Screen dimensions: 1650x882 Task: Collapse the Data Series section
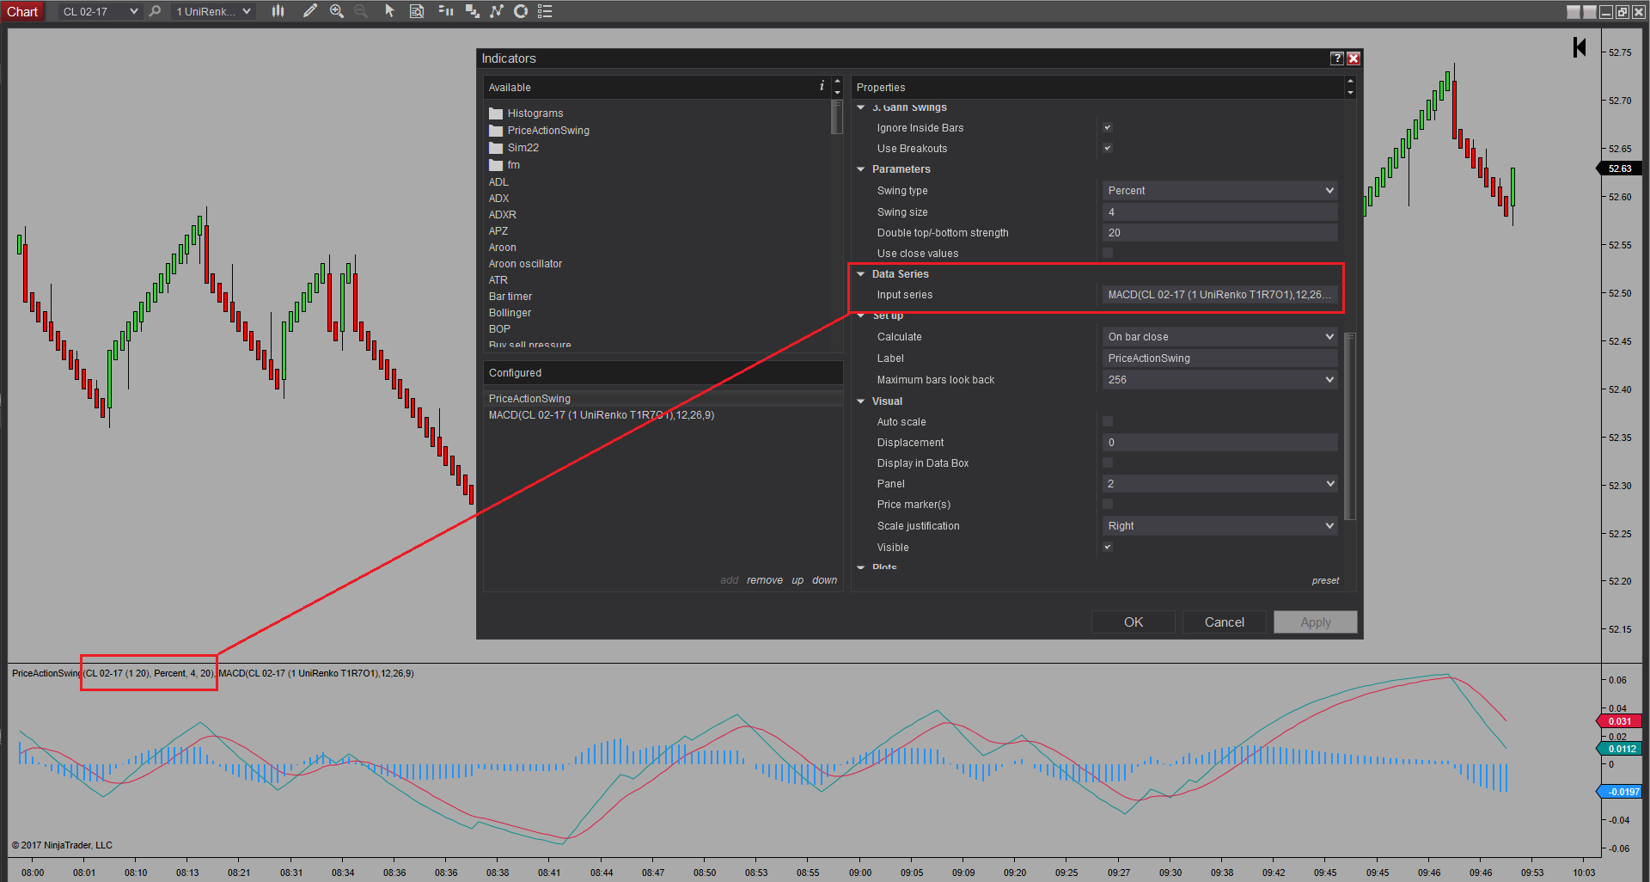[x=861, y=274]
